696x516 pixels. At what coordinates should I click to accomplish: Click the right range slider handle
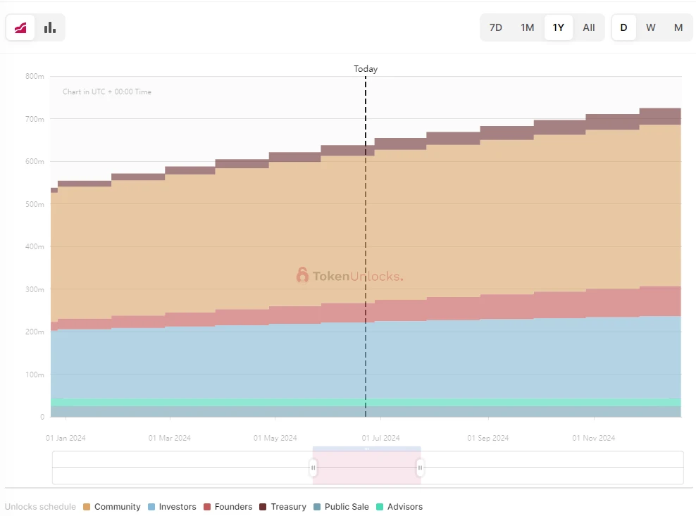pyautogui.click(x=421, y=467)
